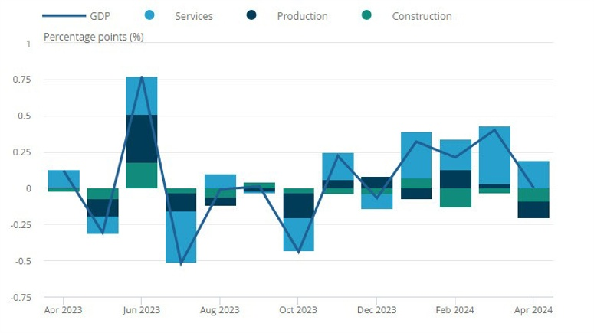Click the Jun 2023 Production bar segment
594x333 pixels.
click(x=142, y=139)
